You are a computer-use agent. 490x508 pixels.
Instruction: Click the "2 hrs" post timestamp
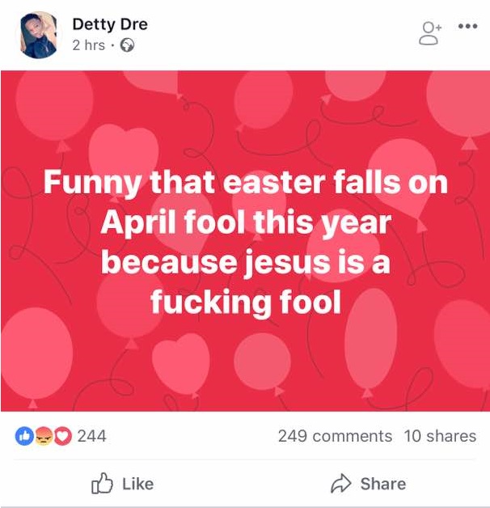coord(88,45)
